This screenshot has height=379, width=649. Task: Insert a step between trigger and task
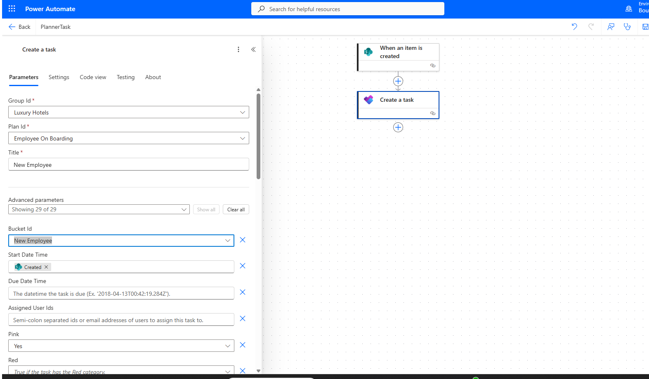(398, 81)
